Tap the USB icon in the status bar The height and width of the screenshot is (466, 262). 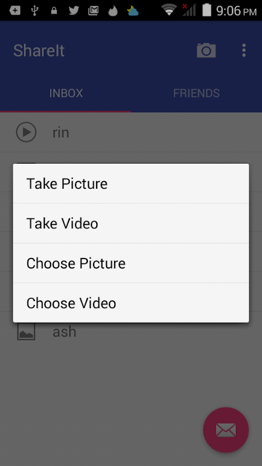34,10
